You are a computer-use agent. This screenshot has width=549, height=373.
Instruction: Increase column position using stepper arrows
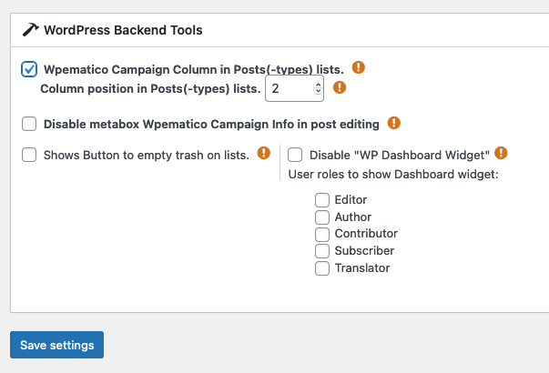click(318, 85)
